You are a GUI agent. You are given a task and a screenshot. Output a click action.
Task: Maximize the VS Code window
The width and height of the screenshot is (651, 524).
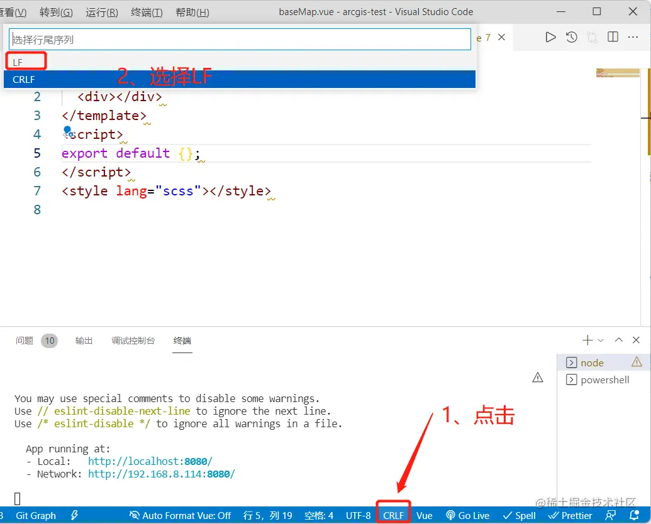pos(597,11)
